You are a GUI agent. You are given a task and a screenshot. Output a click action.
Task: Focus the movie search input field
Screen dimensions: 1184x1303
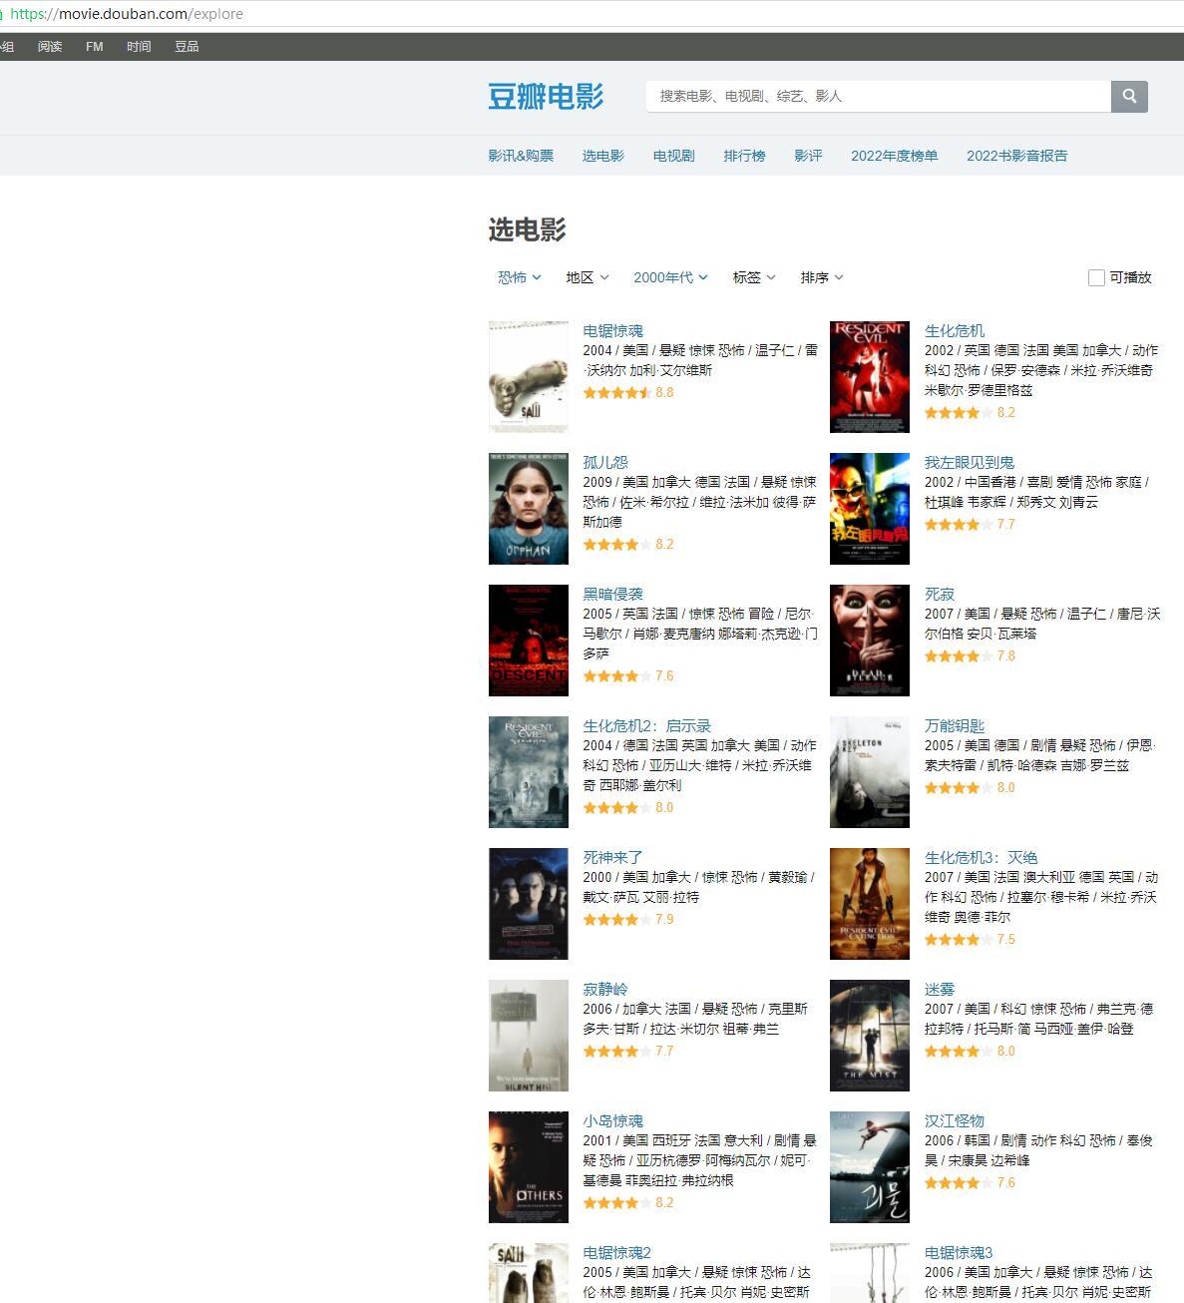pyautogui.click(x=879, y=96)
